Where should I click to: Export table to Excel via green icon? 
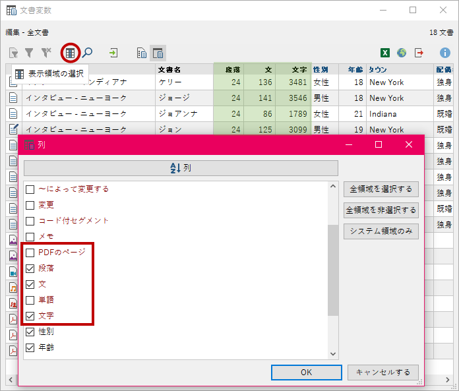384,53
